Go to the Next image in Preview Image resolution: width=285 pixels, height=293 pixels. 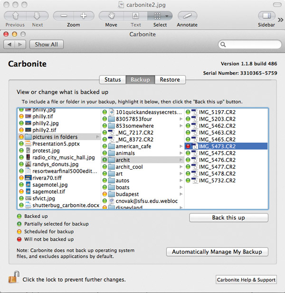[x=38, y=16]
